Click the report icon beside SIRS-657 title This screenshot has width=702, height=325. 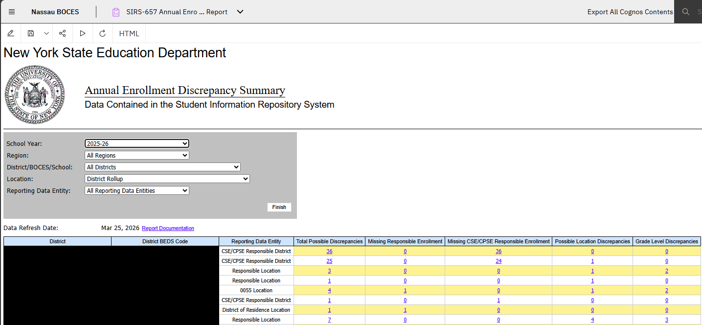point(116,12)
